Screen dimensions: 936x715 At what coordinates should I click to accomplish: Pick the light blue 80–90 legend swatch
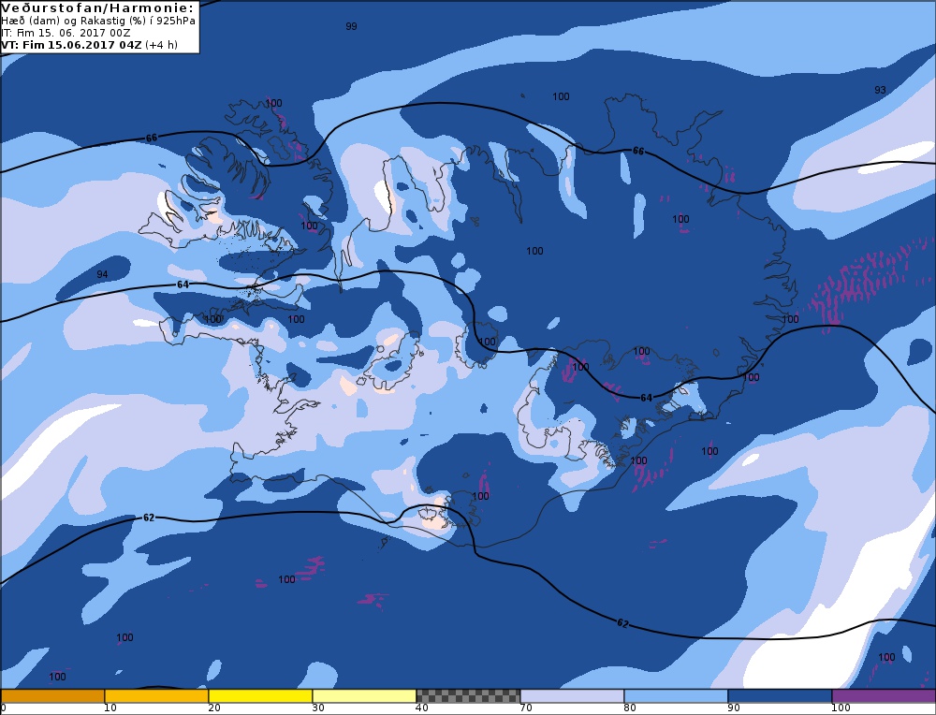pos(676,696)
